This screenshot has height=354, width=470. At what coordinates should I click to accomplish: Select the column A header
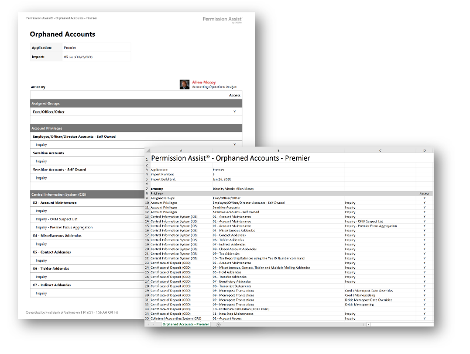click(x=180, y=150)
